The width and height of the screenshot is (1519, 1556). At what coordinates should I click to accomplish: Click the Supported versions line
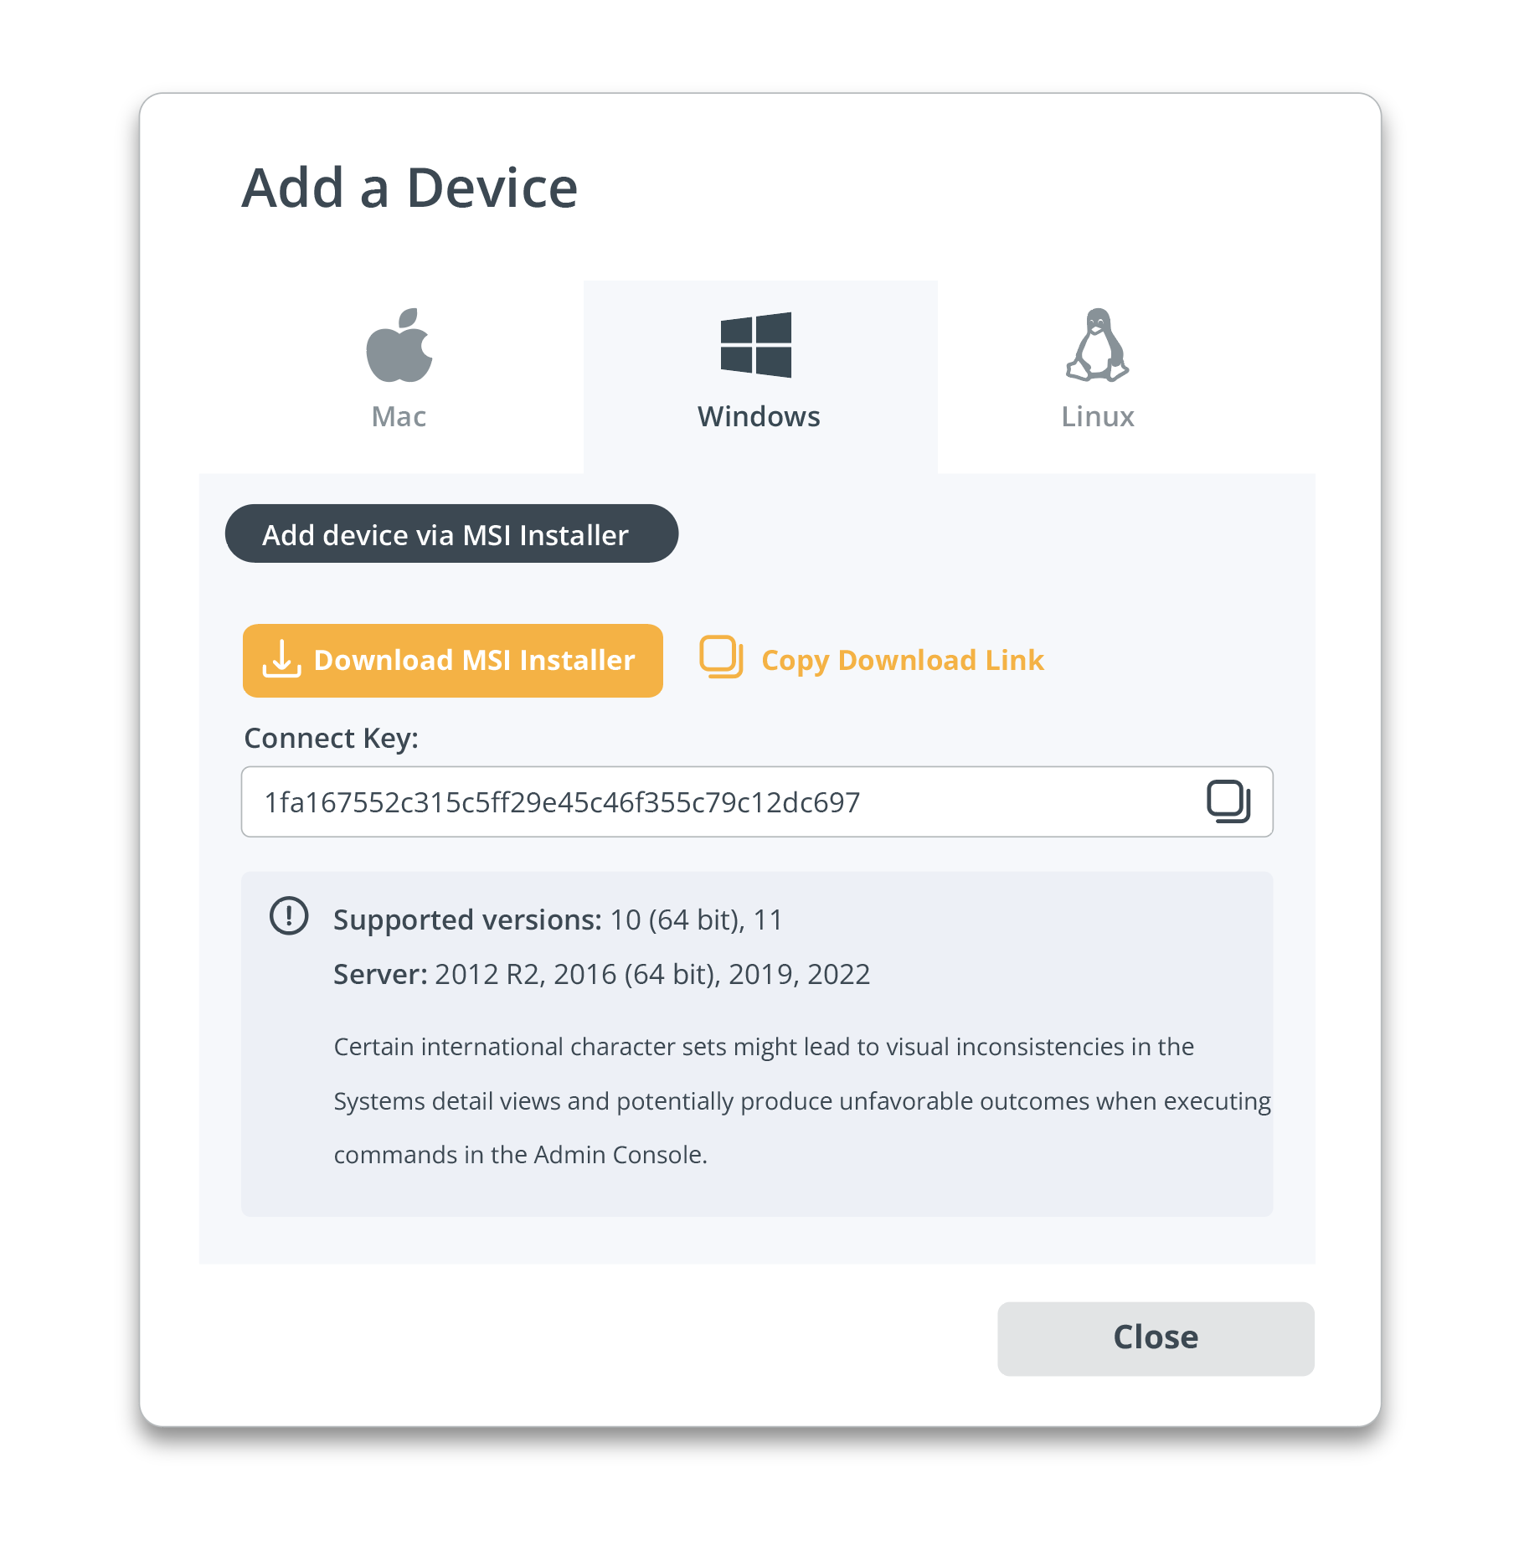click(558, 920)
